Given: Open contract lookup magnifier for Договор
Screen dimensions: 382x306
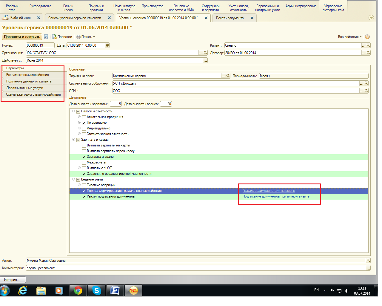Looking at the screenshot, I should (x=368, y=53).
